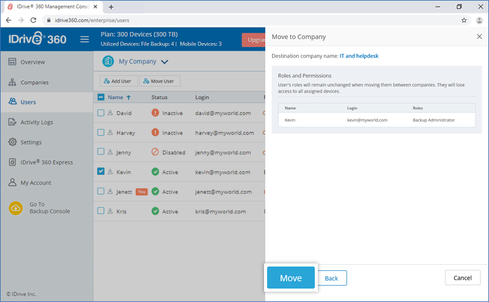Select the IDrive 360 Management Console tab
Image resolution: width=489 pixels, height=302 pixels.
(x=53, y=7)
